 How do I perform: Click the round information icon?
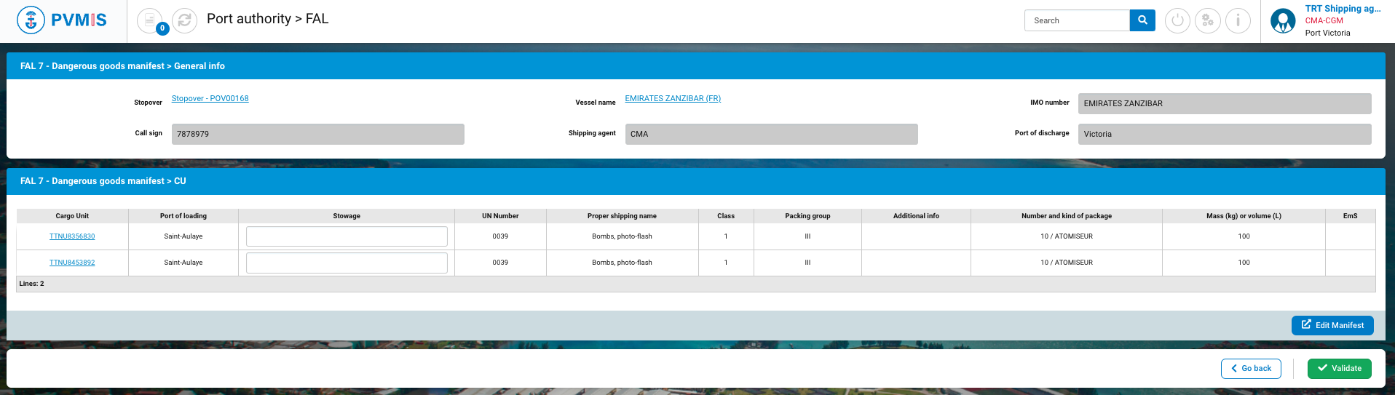1238,20
